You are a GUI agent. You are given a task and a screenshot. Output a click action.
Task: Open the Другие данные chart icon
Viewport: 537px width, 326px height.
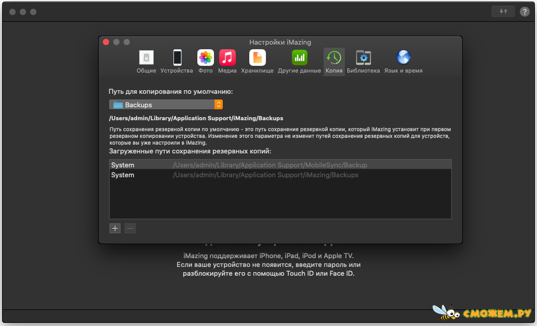(299, 58)
